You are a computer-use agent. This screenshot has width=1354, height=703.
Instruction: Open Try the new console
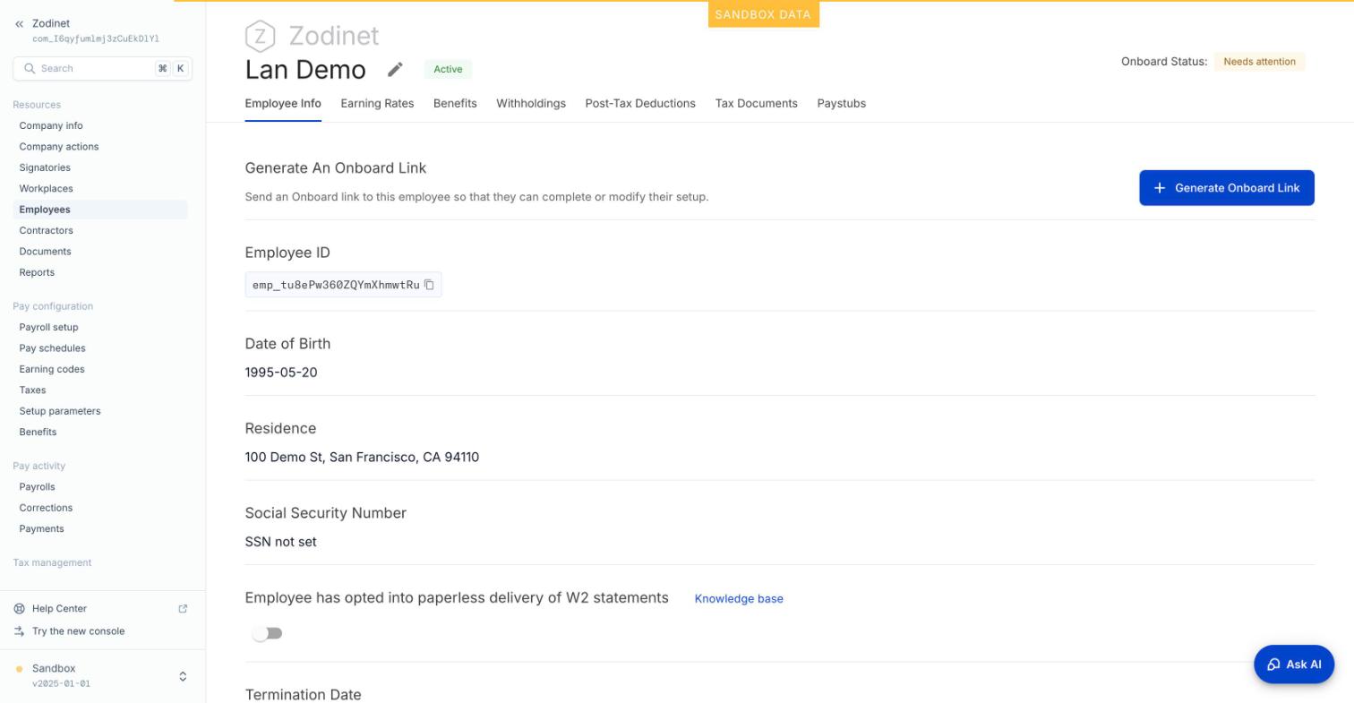click(x=78, y=631)
